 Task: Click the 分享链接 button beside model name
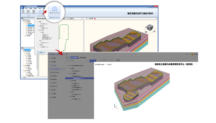(x=109, y=65)
